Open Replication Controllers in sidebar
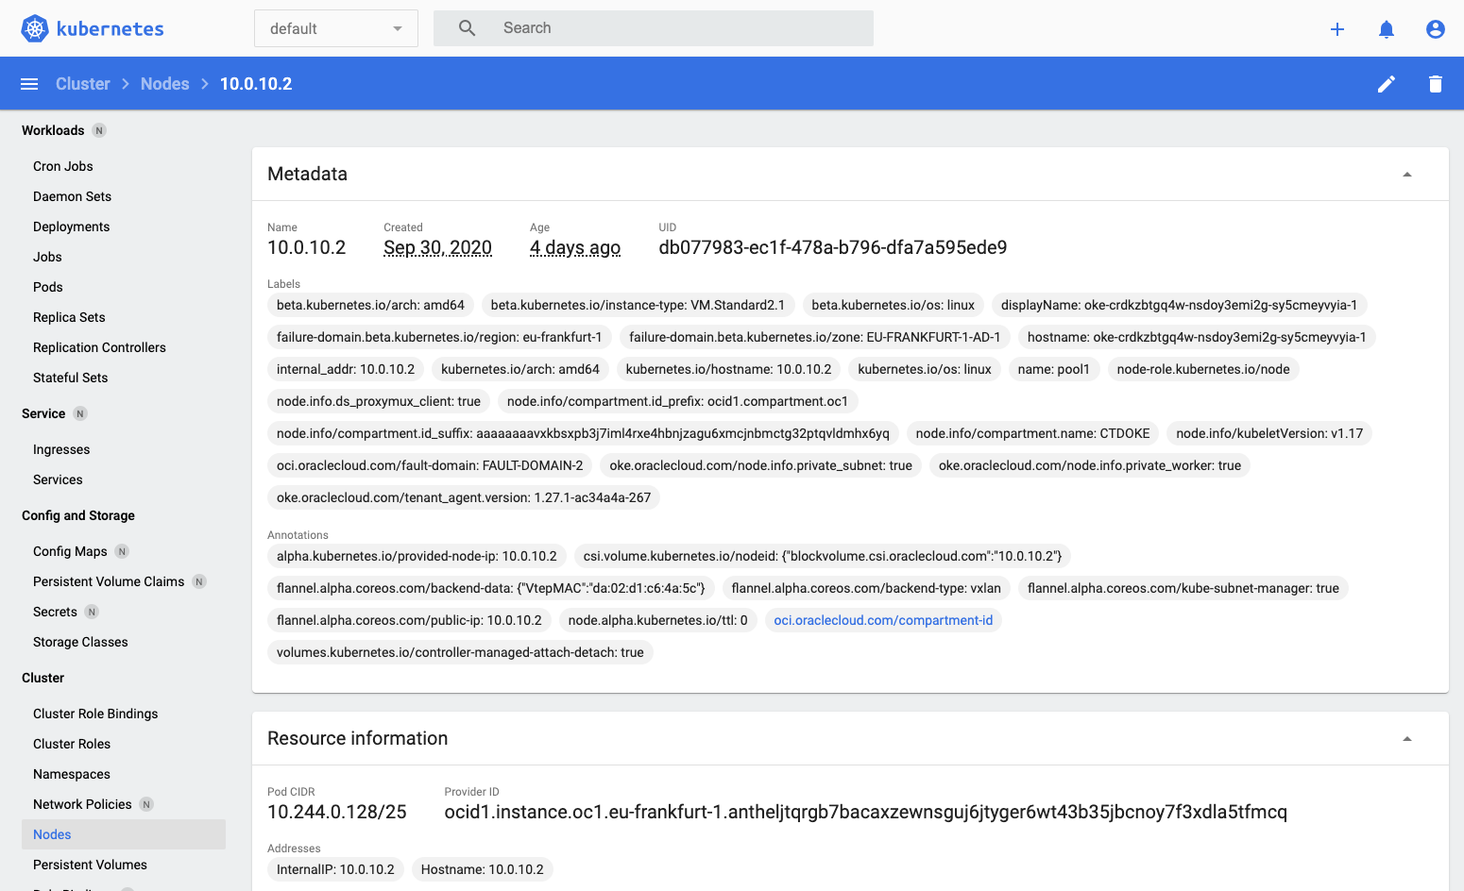Screen dimensions: 1464x891 pyautogui.click(x=99, y=347)
